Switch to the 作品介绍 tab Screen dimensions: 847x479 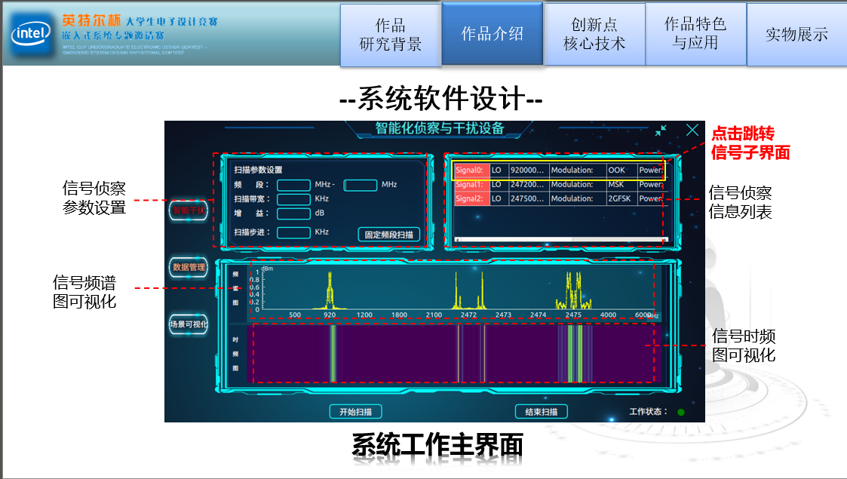pos(492,34)
